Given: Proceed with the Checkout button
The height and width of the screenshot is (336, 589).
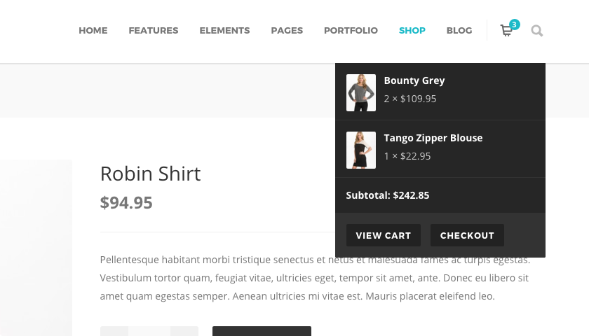Looking at the screenshot, I should (x=467, y=235).
